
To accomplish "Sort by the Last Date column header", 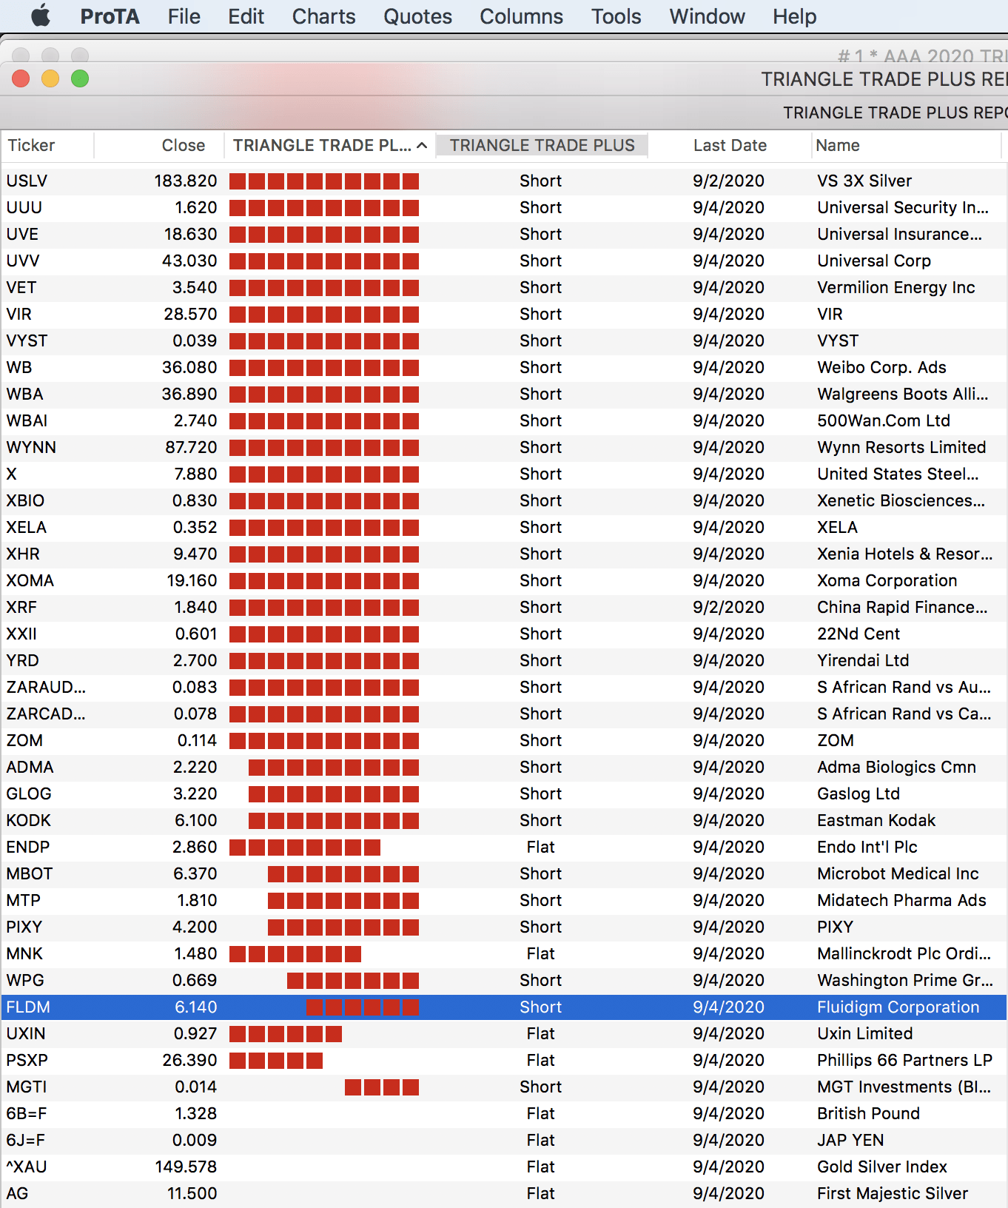I will pyautogui.click(x=730, y=145).
